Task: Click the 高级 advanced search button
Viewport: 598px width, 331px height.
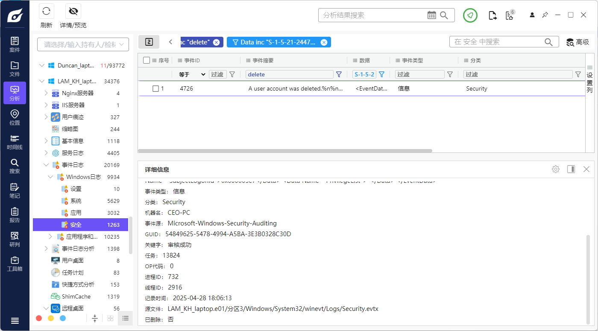Action: pos(577,42)
